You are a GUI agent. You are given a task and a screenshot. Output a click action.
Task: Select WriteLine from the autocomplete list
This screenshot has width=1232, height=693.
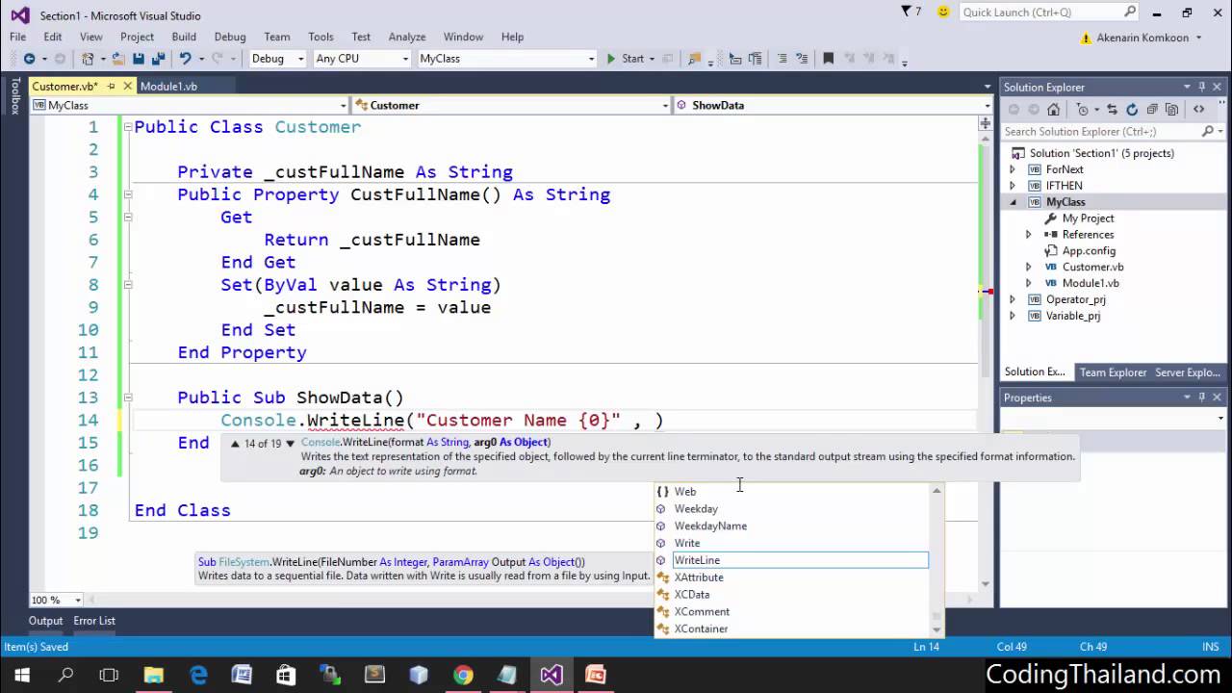[x=697, y=560]
